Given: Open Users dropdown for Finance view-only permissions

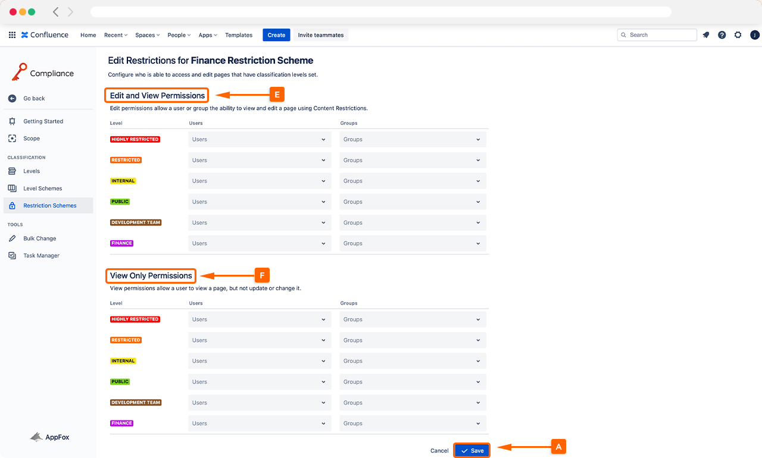Looking at the screenshot, I should click(x=259, y=424).
